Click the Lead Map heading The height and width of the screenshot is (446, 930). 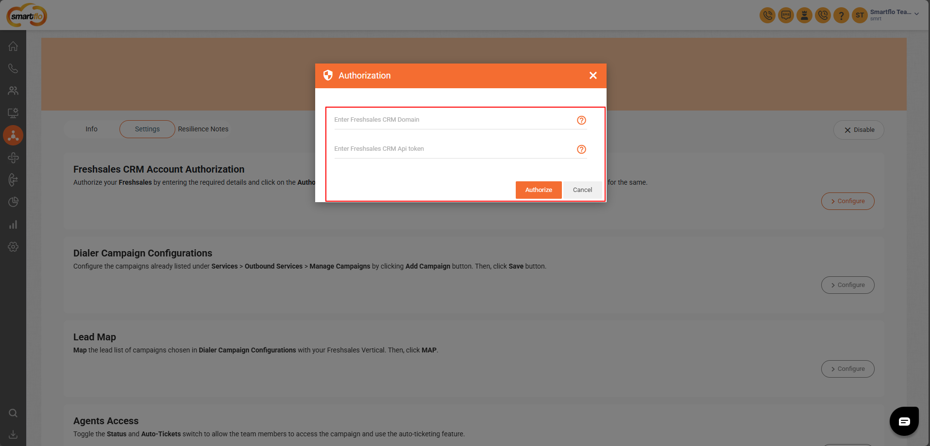[x=95, y=337]
